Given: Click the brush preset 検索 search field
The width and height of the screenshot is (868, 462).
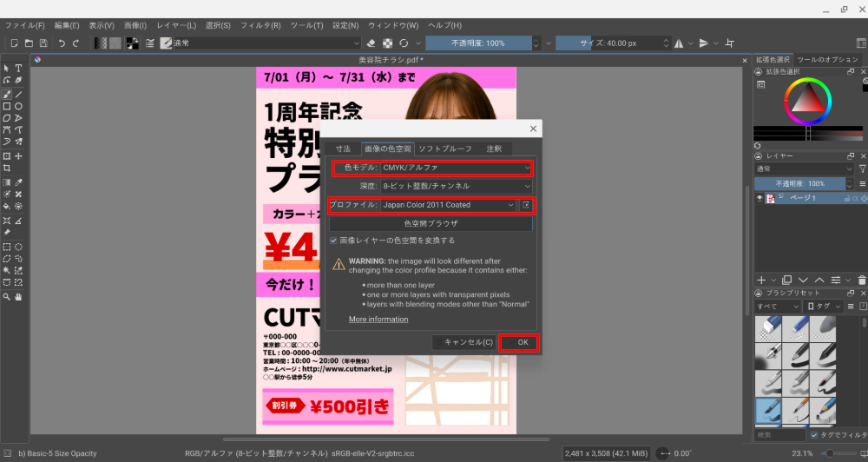Looking at the screenshot, I should click(779, 435).
